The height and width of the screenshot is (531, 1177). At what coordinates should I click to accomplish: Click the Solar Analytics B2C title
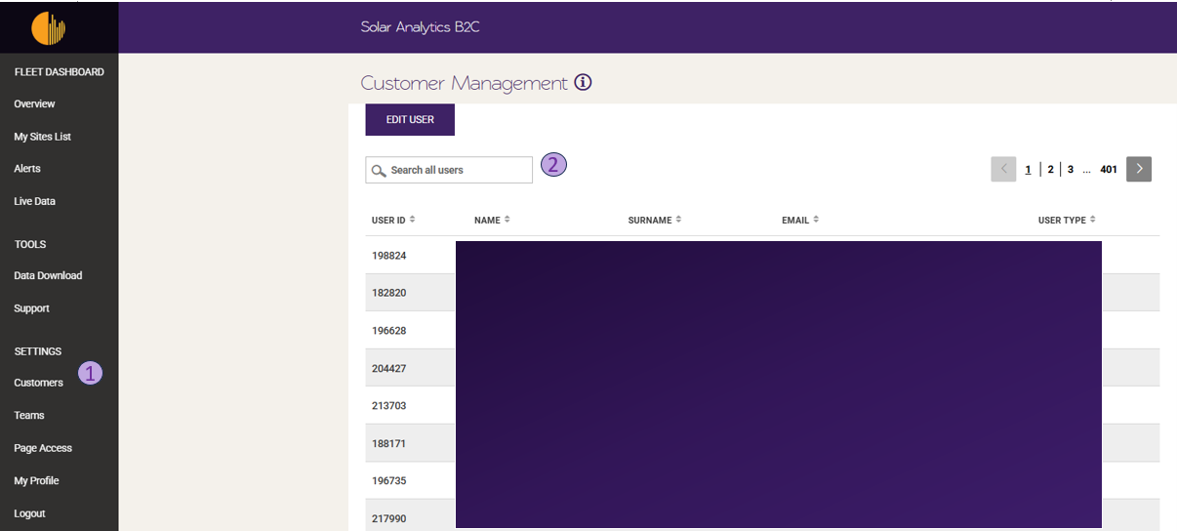(420, 27)
